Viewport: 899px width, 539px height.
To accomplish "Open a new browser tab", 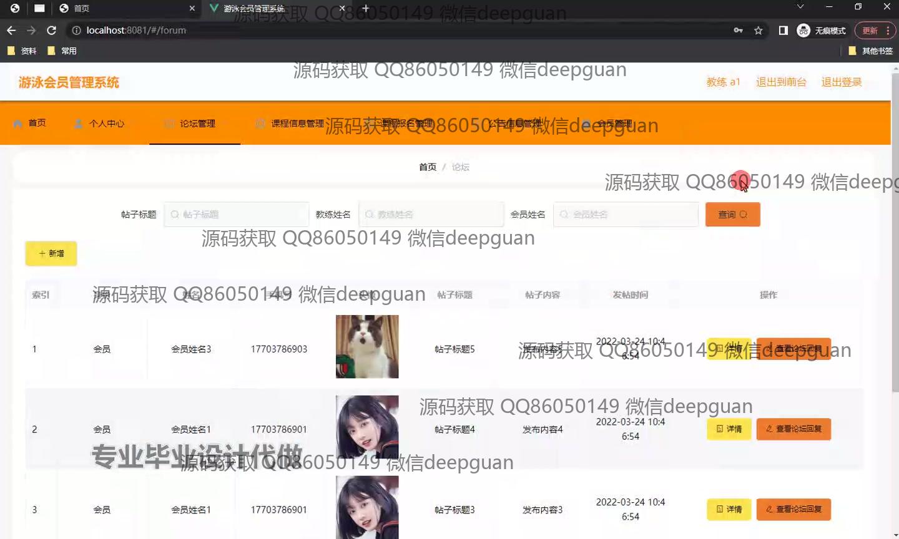I will [x=366, y=8].
